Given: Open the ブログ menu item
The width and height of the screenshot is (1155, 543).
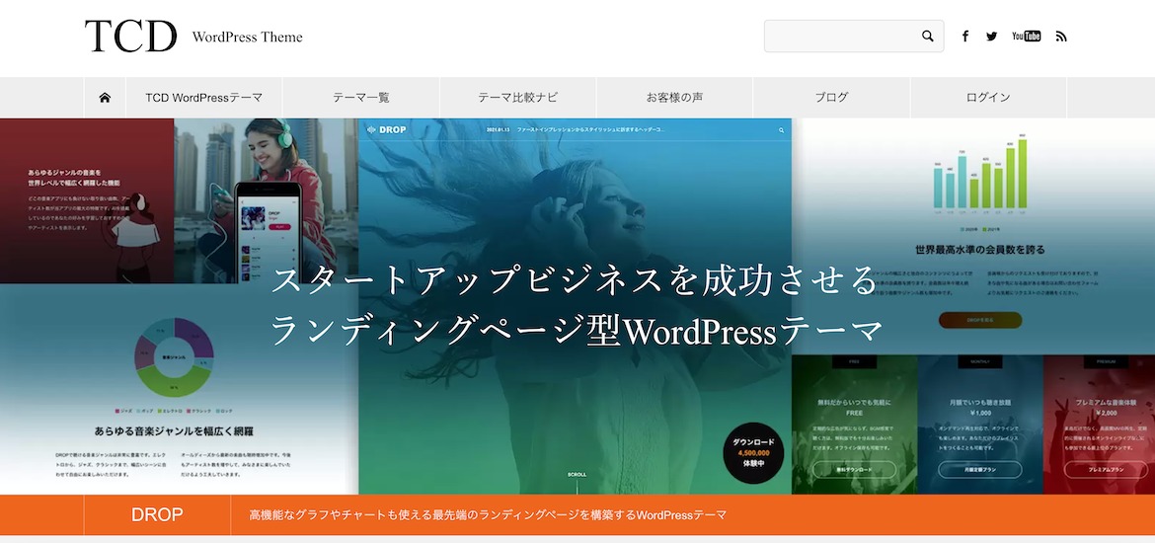Looking at the screenshot, I should pyautogui.click(x=831, y=98).
